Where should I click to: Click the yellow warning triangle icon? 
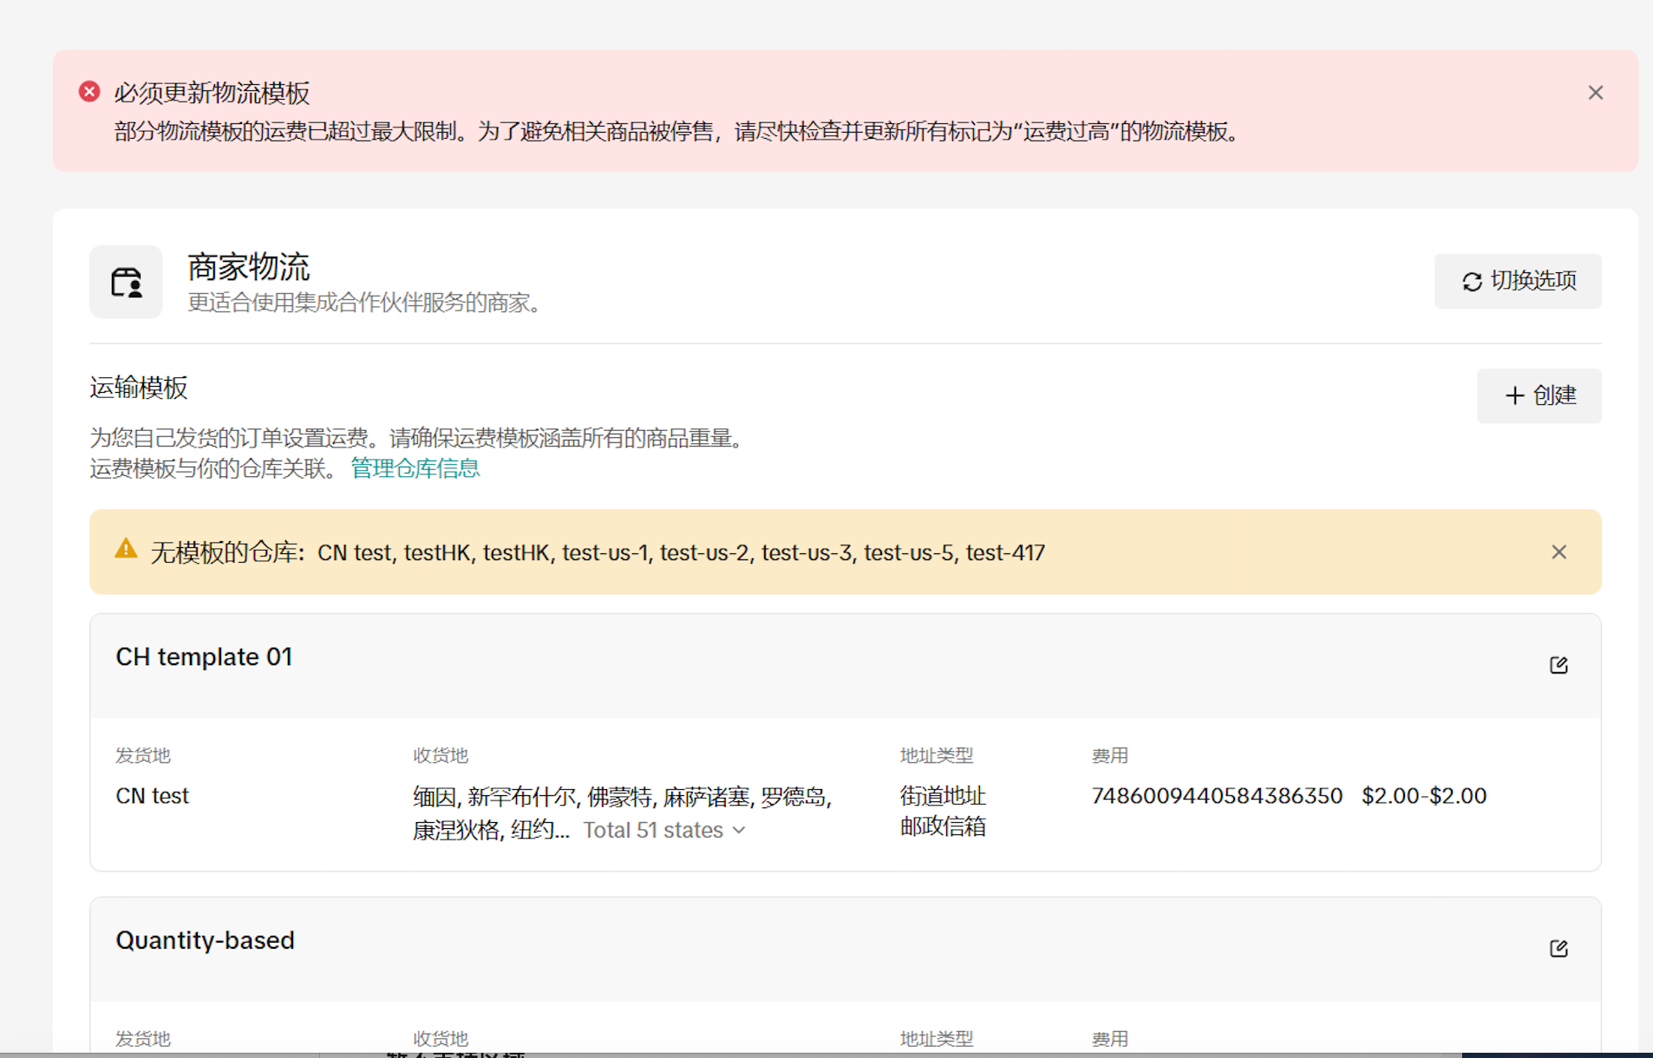tap(127, 550)
